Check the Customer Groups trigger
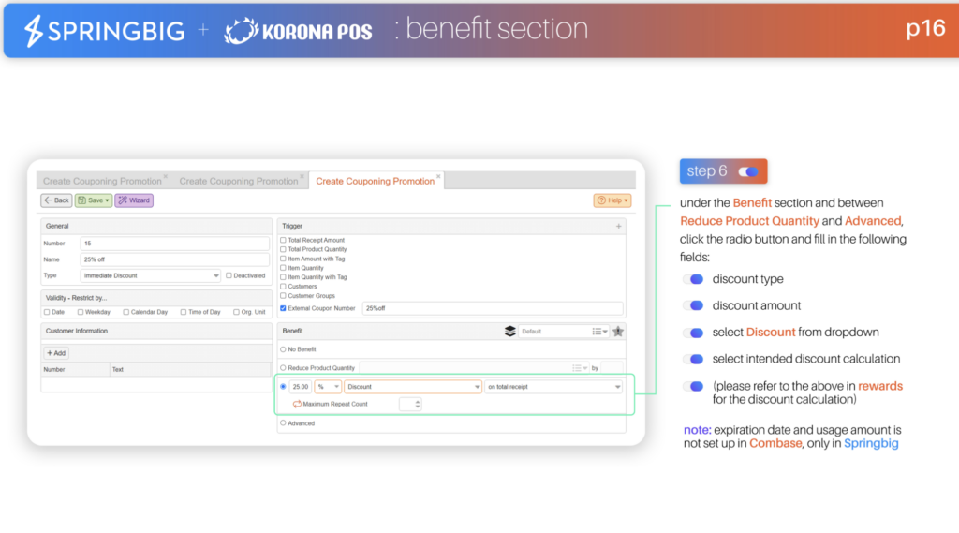This screenshot has width=959, height=533. (283, 296)
